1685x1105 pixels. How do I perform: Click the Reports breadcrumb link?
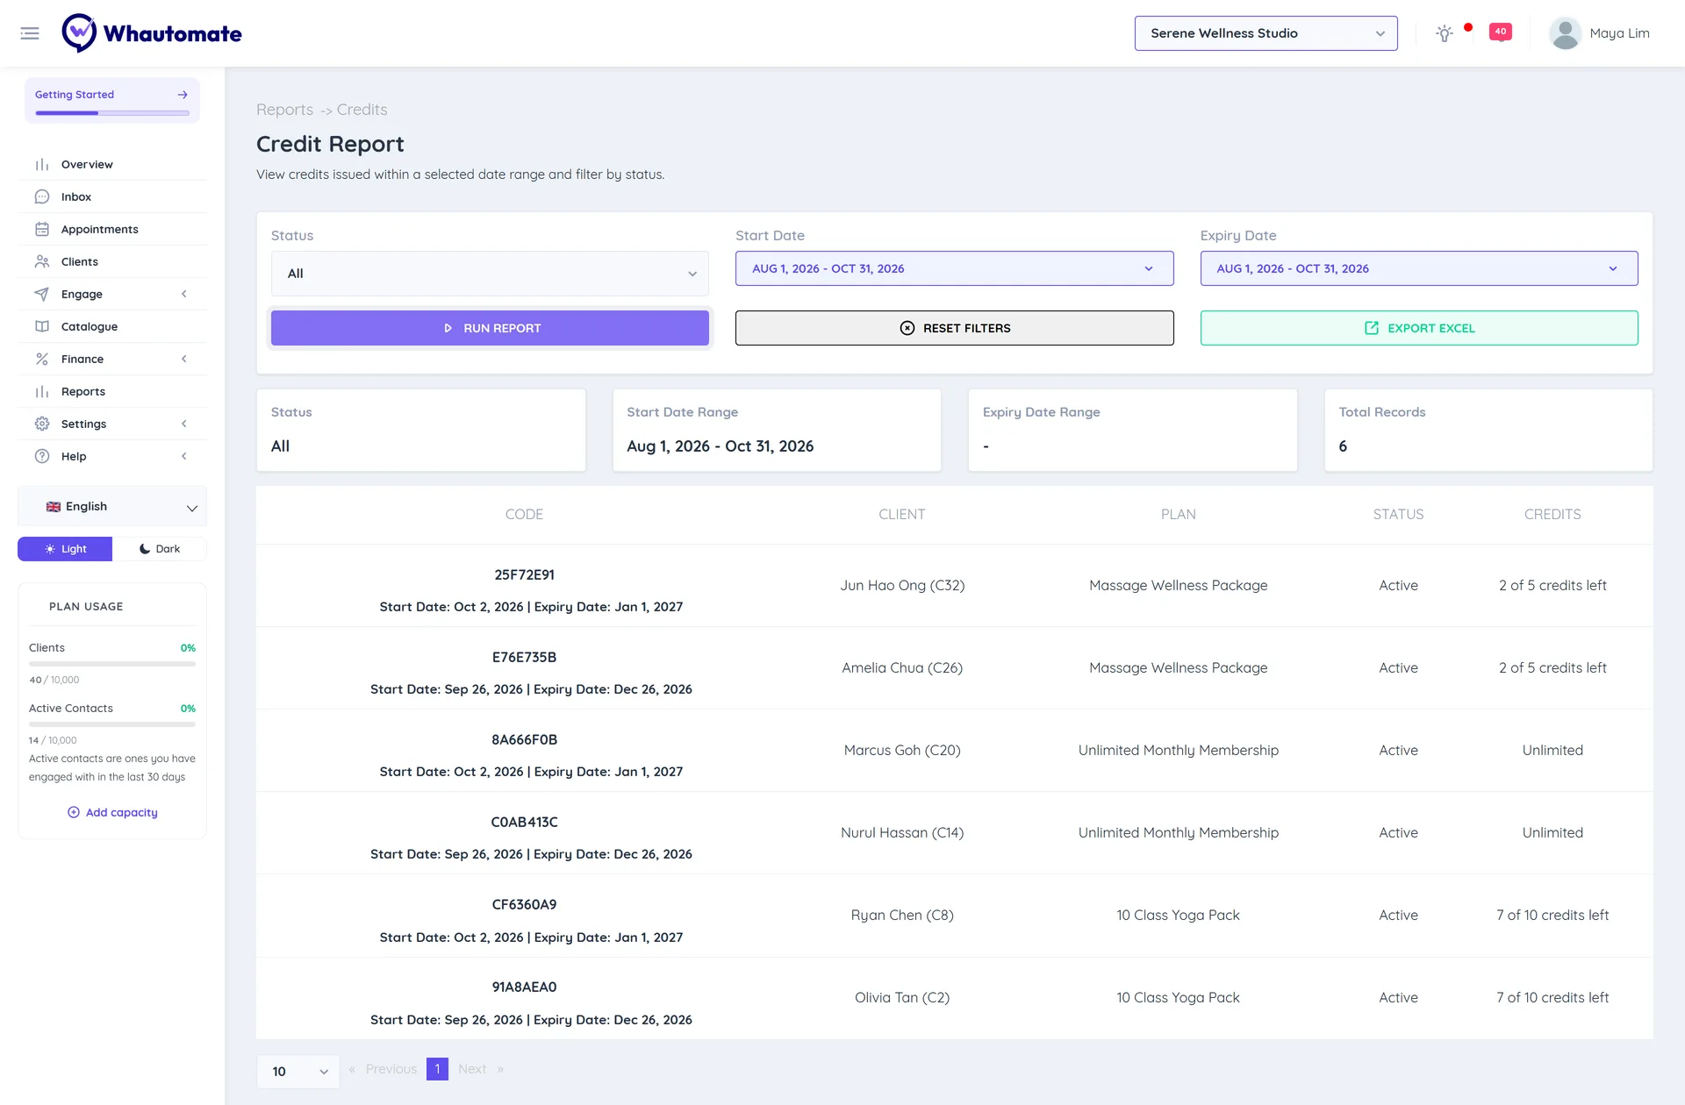pos(284,110)
